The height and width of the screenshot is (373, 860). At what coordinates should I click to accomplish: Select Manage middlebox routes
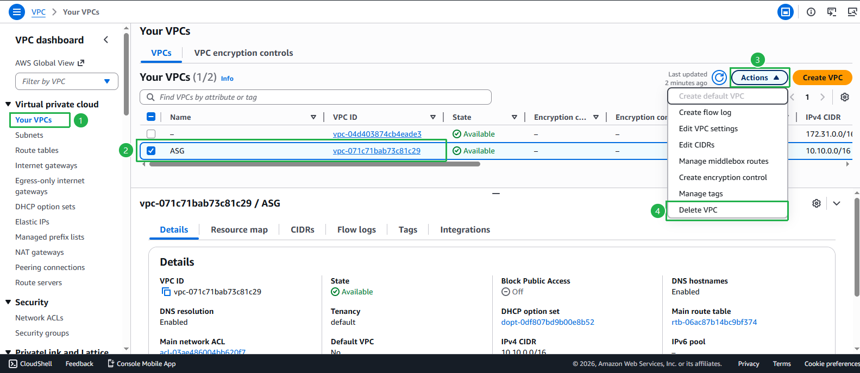pyautogui.click(x=727, y=161)
